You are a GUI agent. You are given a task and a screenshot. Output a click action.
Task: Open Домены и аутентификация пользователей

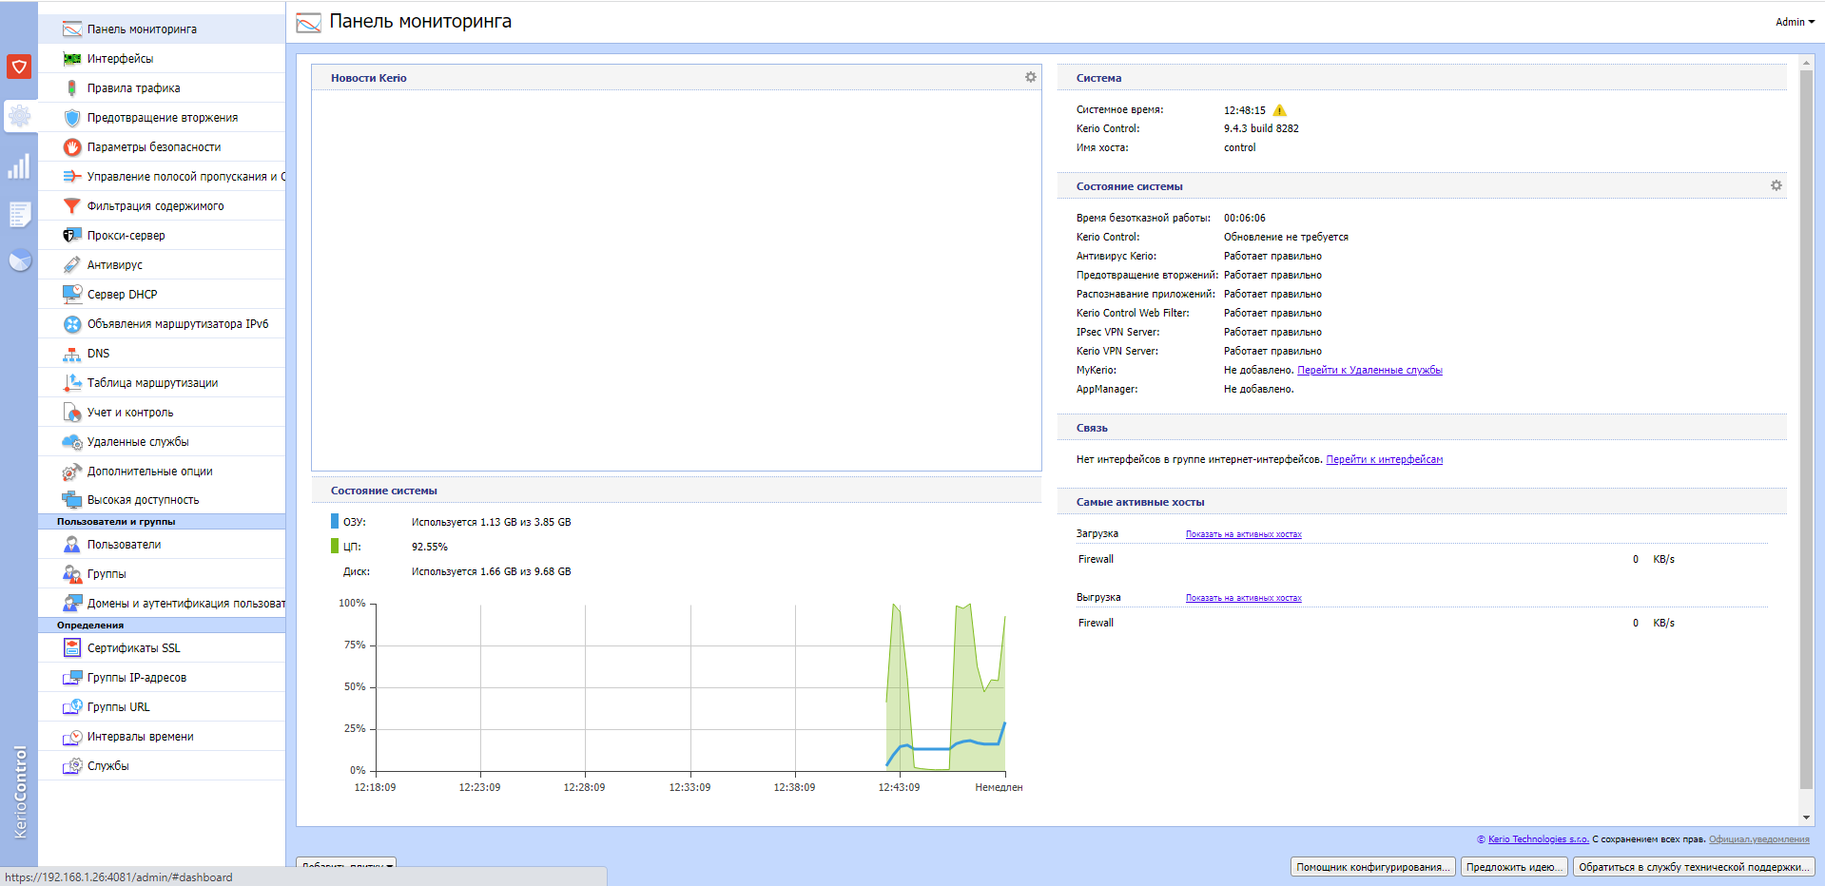pos(162,604)
